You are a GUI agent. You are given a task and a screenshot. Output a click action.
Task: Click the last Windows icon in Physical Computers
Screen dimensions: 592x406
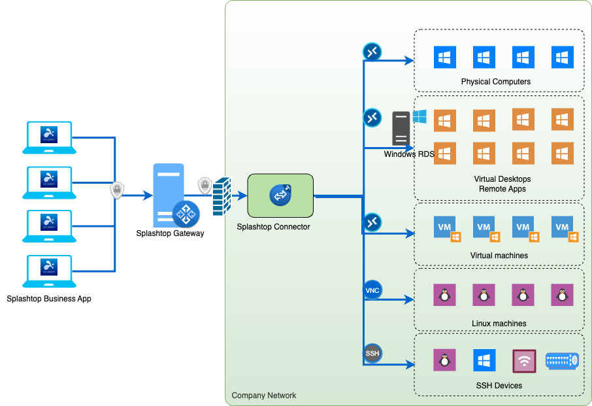562,57
